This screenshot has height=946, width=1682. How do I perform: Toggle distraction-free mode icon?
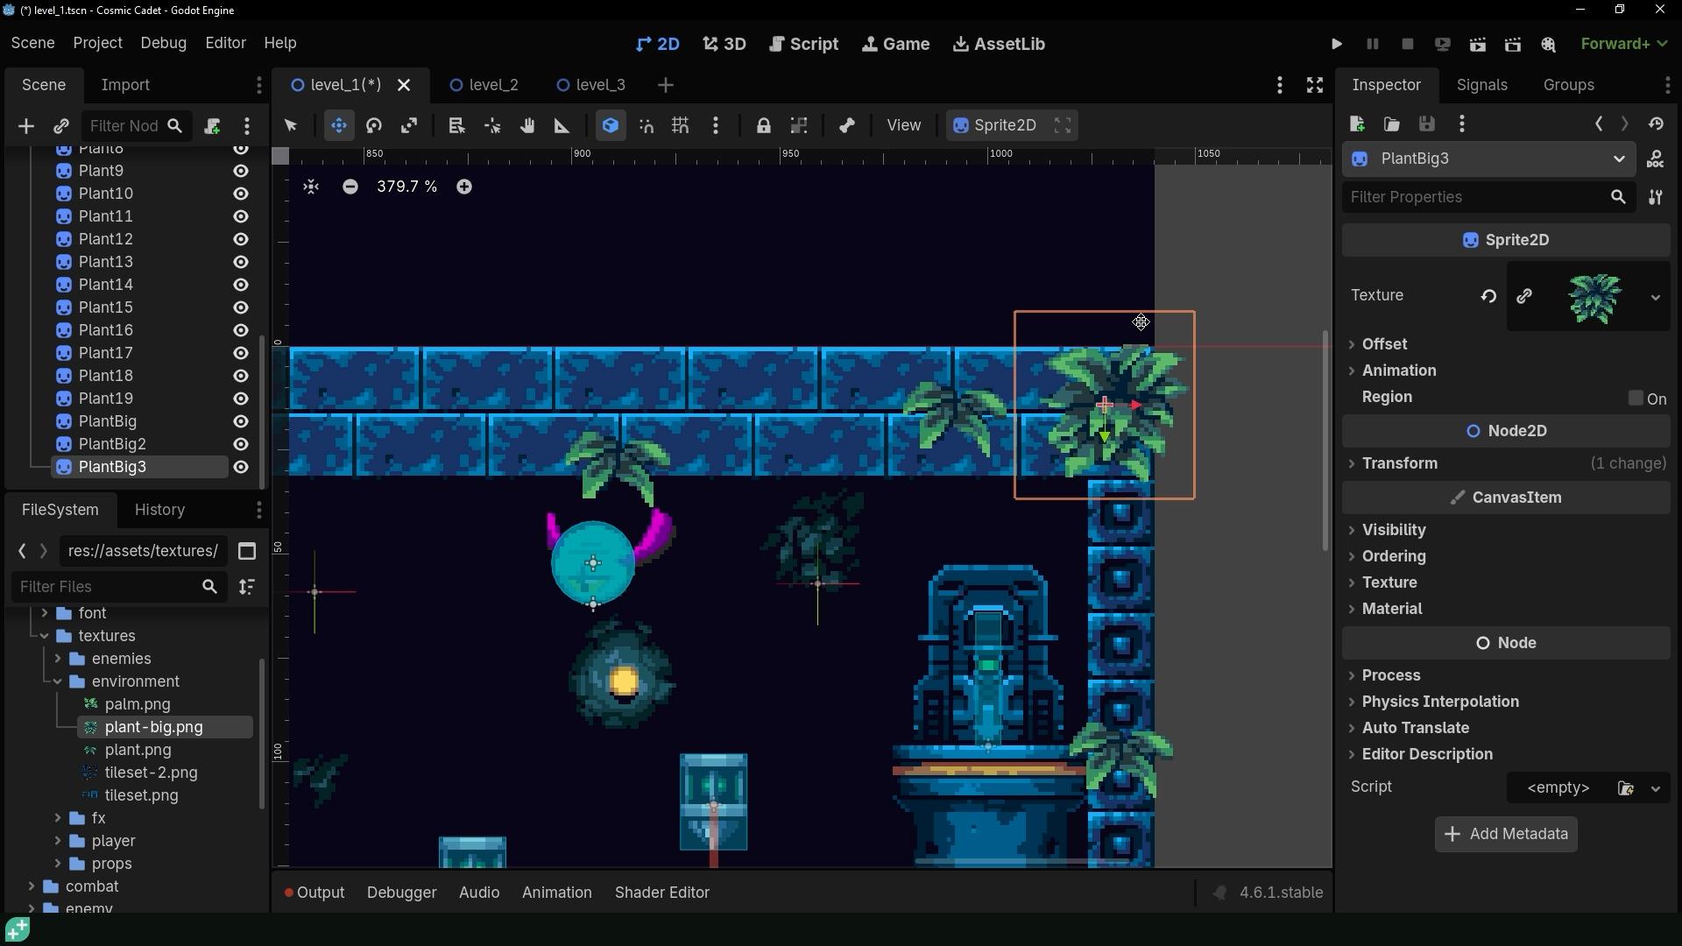pyautogui.click(x=1315, y=85)
